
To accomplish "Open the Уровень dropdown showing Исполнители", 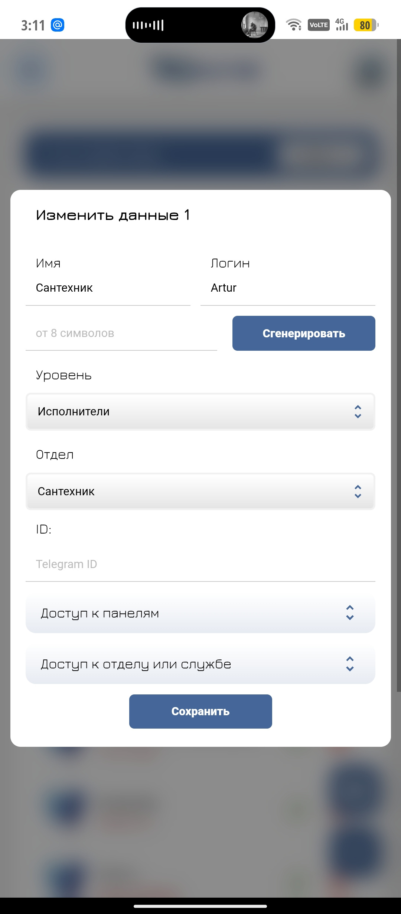I will (200, 412).
